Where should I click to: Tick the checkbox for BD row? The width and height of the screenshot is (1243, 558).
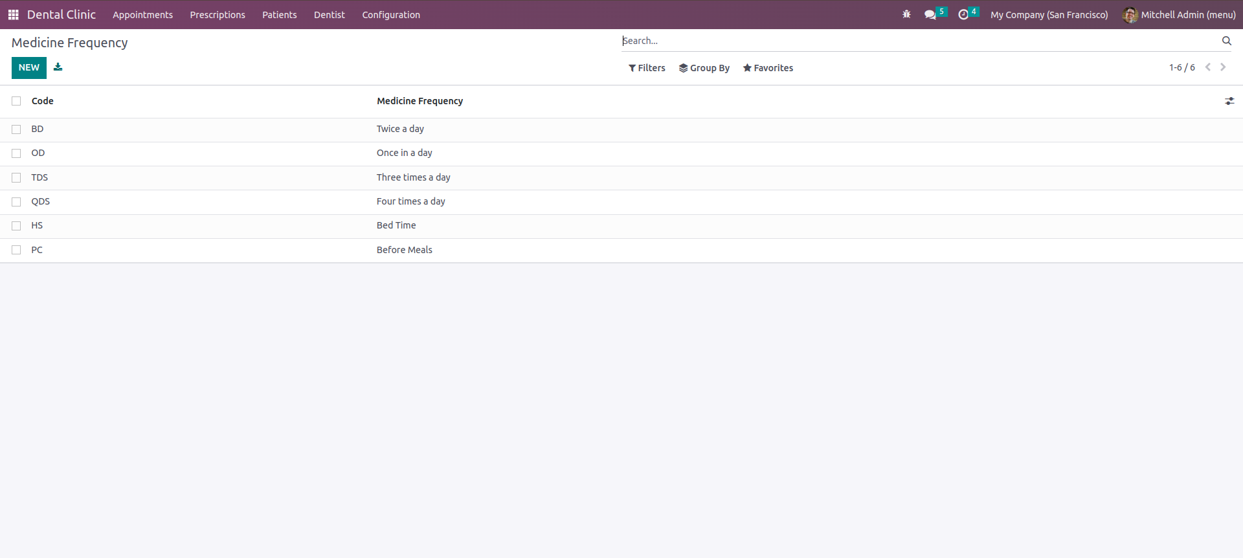(16, 129)
